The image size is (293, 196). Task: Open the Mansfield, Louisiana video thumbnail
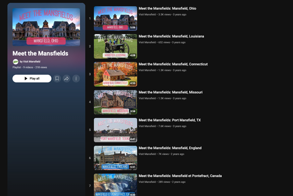pyautogui.click(x=115, y=46)
